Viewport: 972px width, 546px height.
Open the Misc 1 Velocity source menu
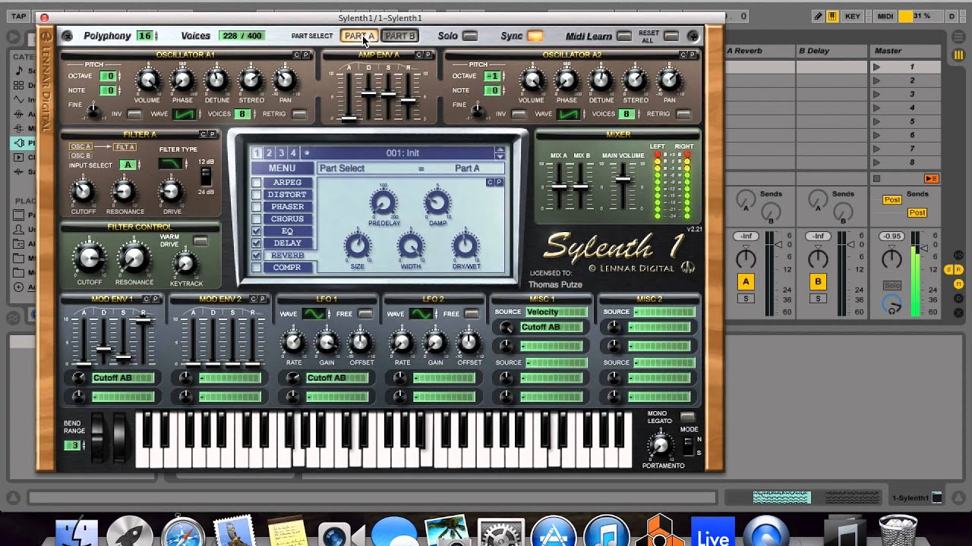coord(556,312)
